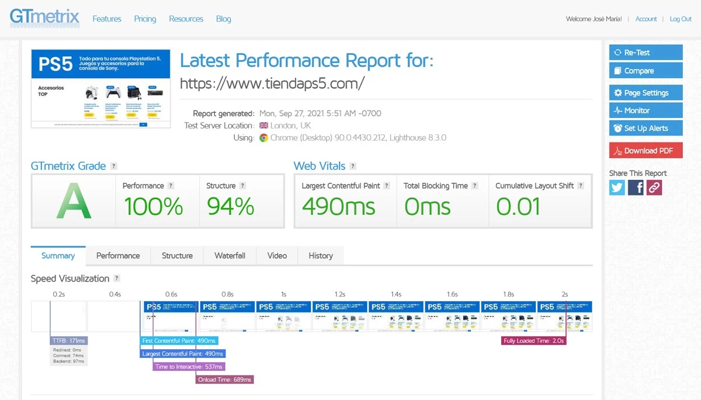The image size is (701, 400).
Task: Select the Summary tab
Action: coord(58,256)
